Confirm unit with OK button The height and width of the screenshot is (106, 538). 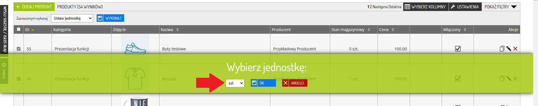[x=263, y=83]
